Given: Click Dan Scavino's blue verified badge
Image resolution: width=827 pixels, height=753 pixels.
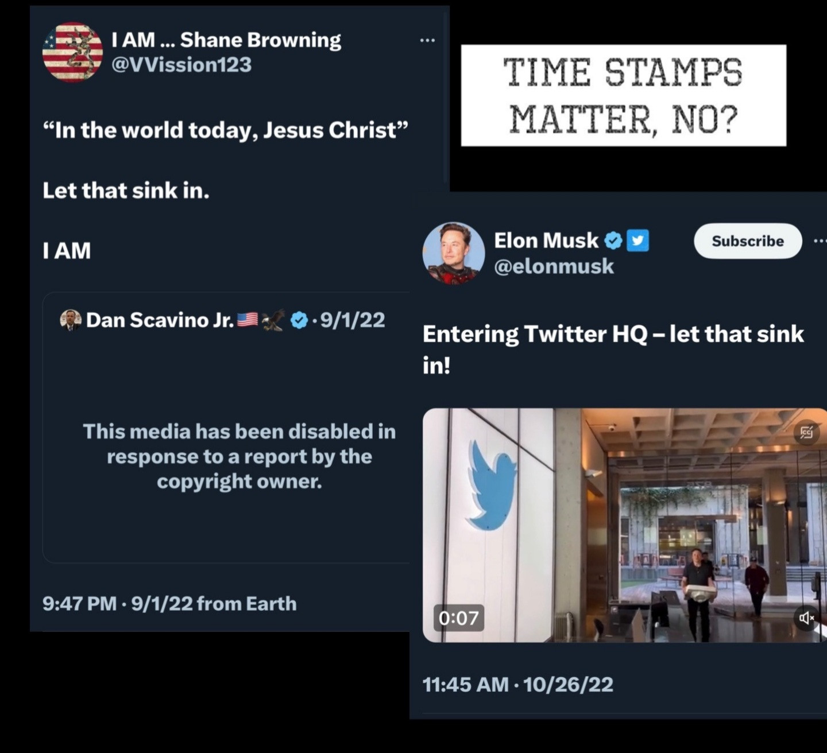Looking at the screenshot, I should pos(299,320).
